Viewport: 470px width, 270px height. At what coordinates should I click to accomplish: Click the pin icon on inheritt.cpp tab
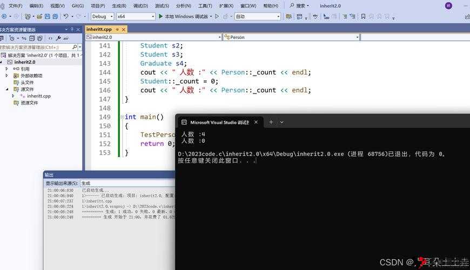117,29
